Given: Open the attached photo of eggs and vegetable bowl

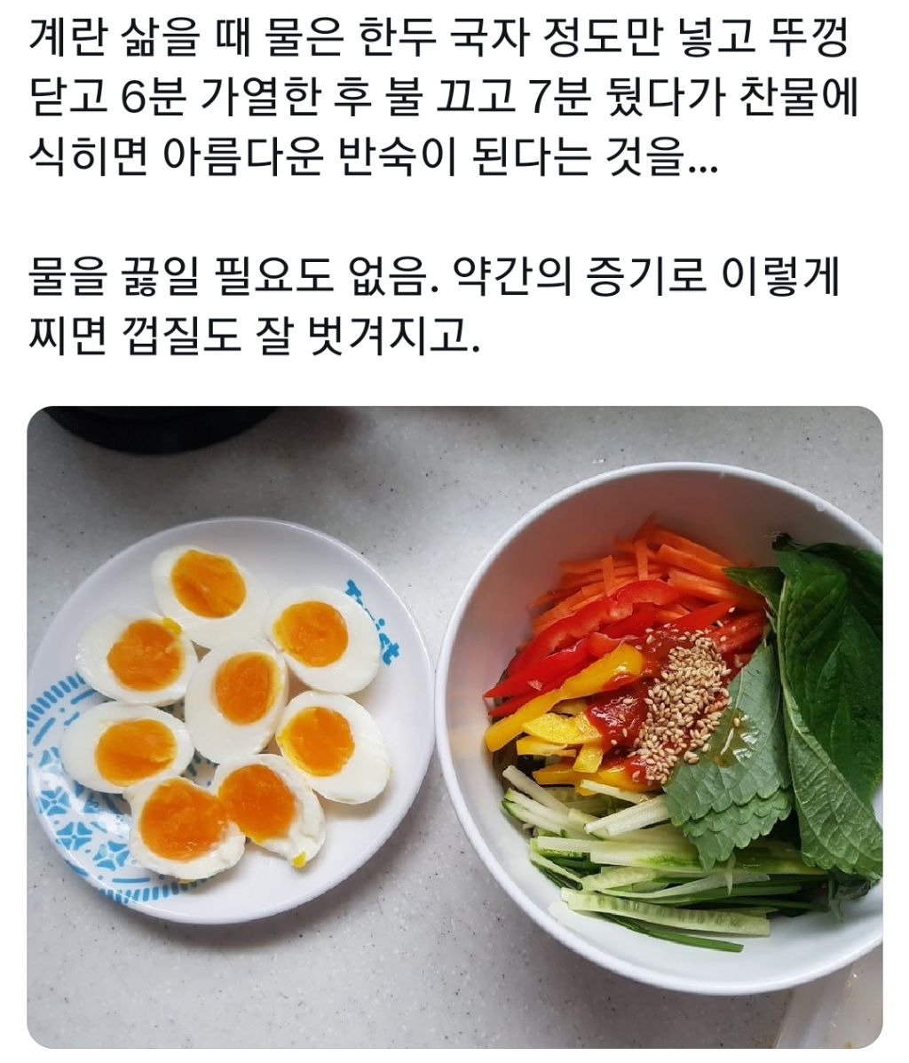Looking at the screenshot, I should tap(454, 726).
